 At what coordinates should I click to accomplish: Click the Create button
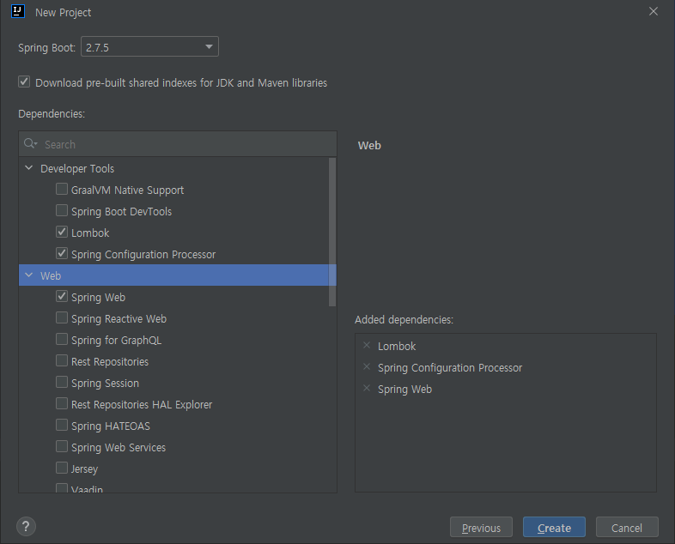coord(554,527)
